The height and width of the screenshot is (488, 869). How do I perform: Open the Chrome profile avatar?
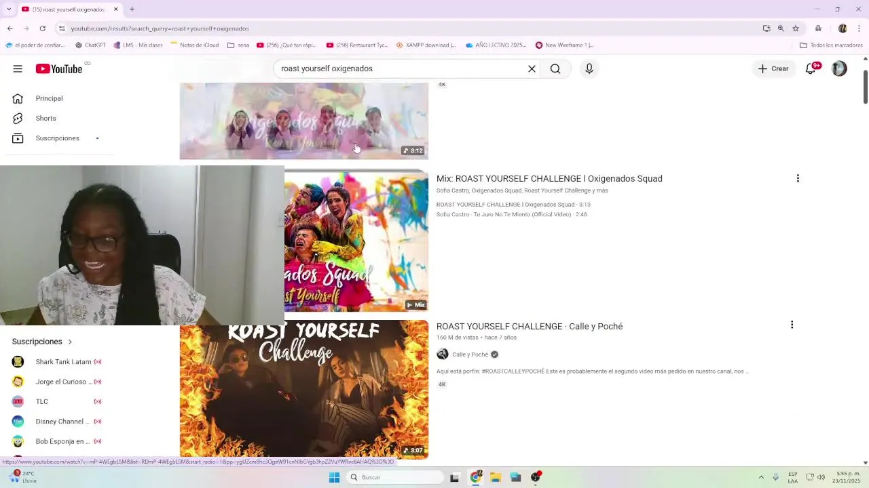[843, 28]
